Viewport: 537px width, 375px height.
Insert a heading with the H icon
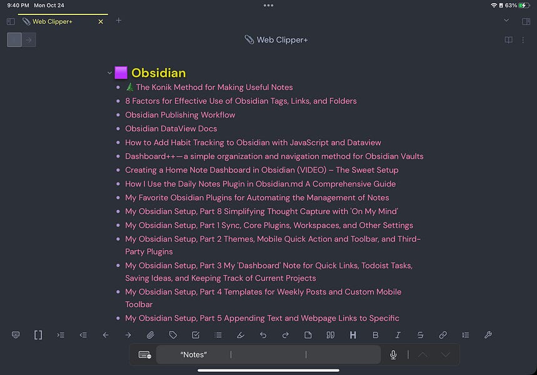point(353,335)
